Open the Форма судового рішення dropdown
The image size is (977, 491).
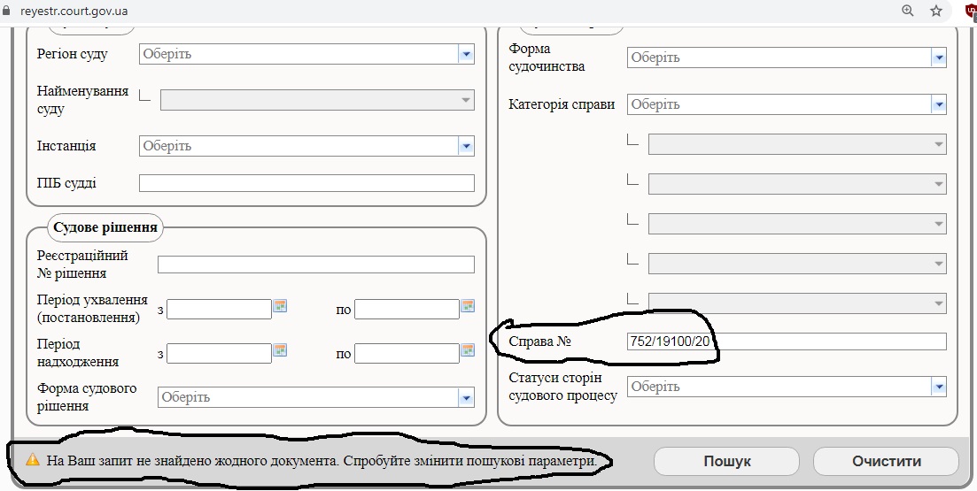(x=466, y=397)
